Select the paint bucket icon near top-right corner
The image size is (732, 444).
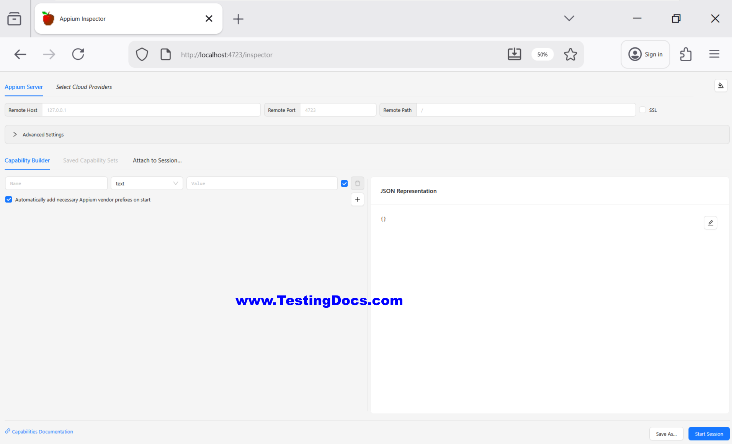721,85
